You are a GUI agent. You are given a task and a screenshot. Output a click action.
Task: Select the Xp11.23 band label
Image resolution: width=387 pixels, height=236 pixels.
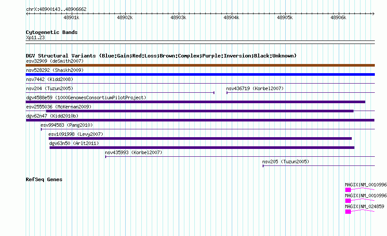[x=35, y=37]
